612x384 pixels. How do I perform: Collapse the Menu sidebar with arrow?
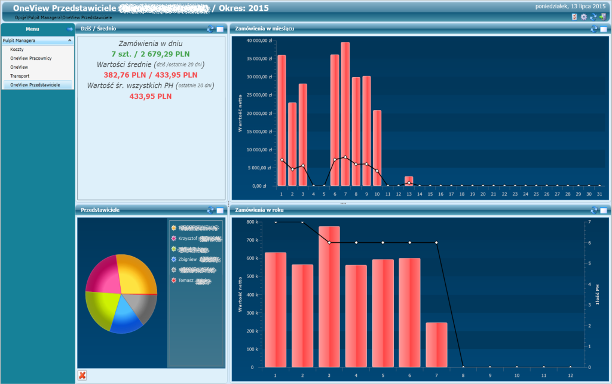69,29
